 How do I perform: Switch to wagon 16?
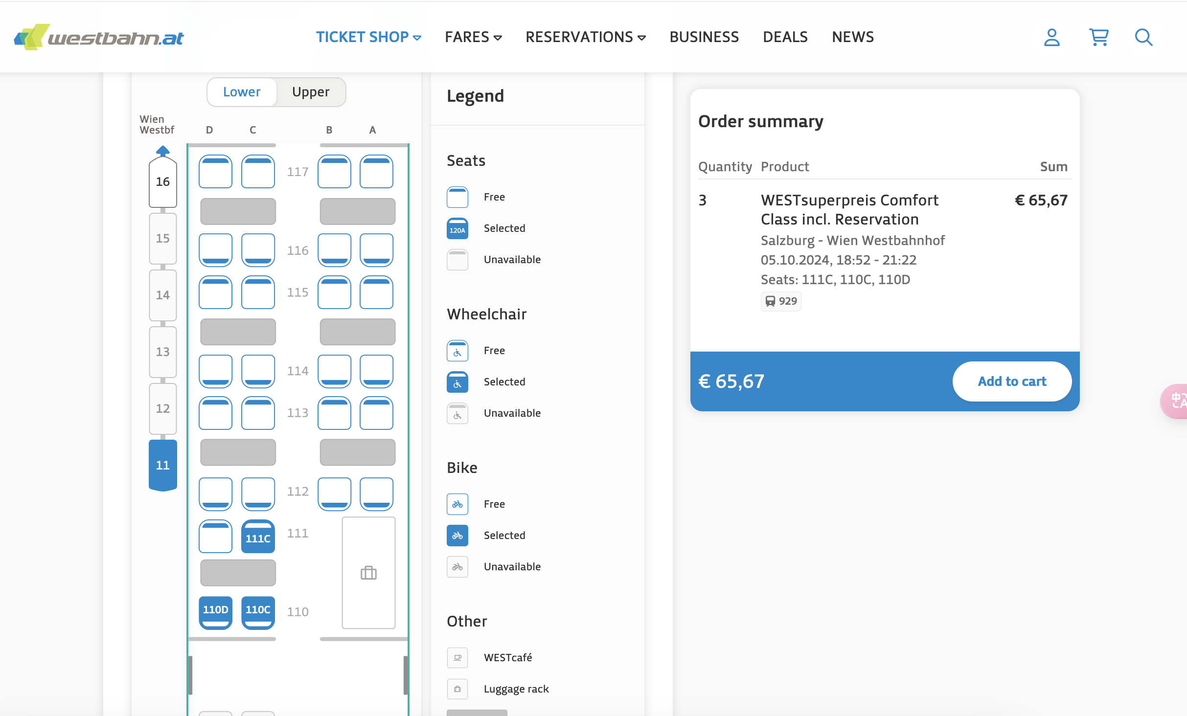click(x=162, y=182)
